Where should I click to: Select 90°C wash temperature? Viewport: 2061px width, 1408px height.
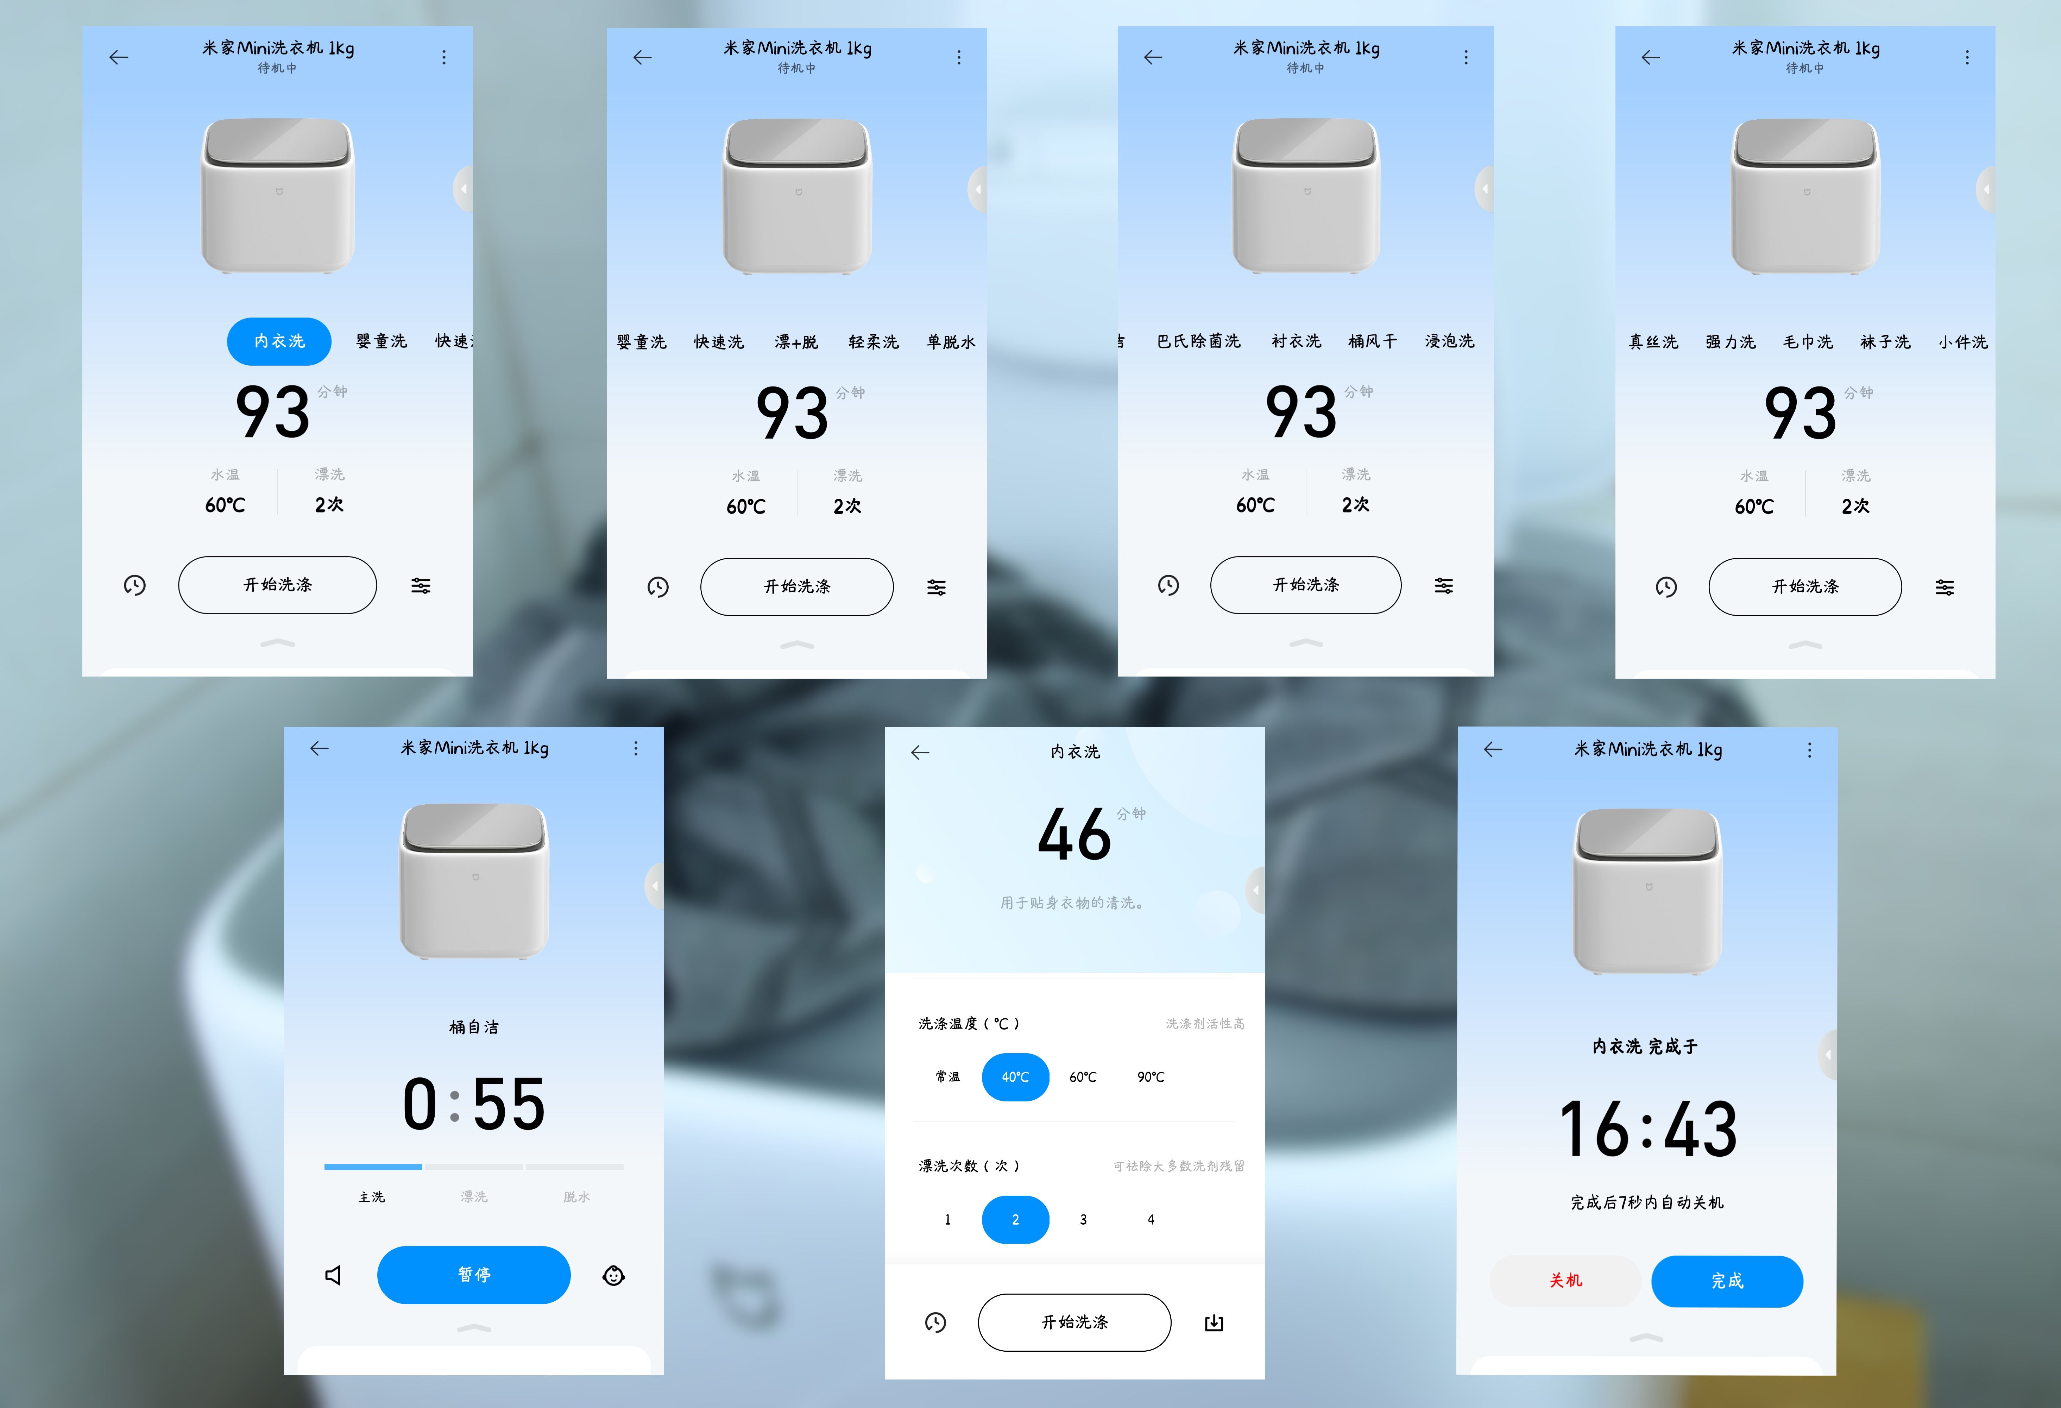click(x=1151, y=1077)
